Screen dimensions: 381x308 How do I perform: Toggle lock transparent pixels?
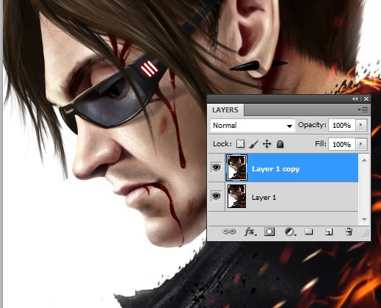pos(240,144)
